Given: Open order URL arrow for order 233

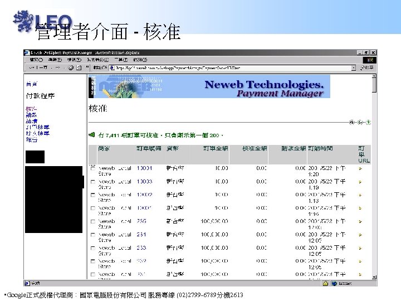Looking at the screenshot, I should pos(360,248).
